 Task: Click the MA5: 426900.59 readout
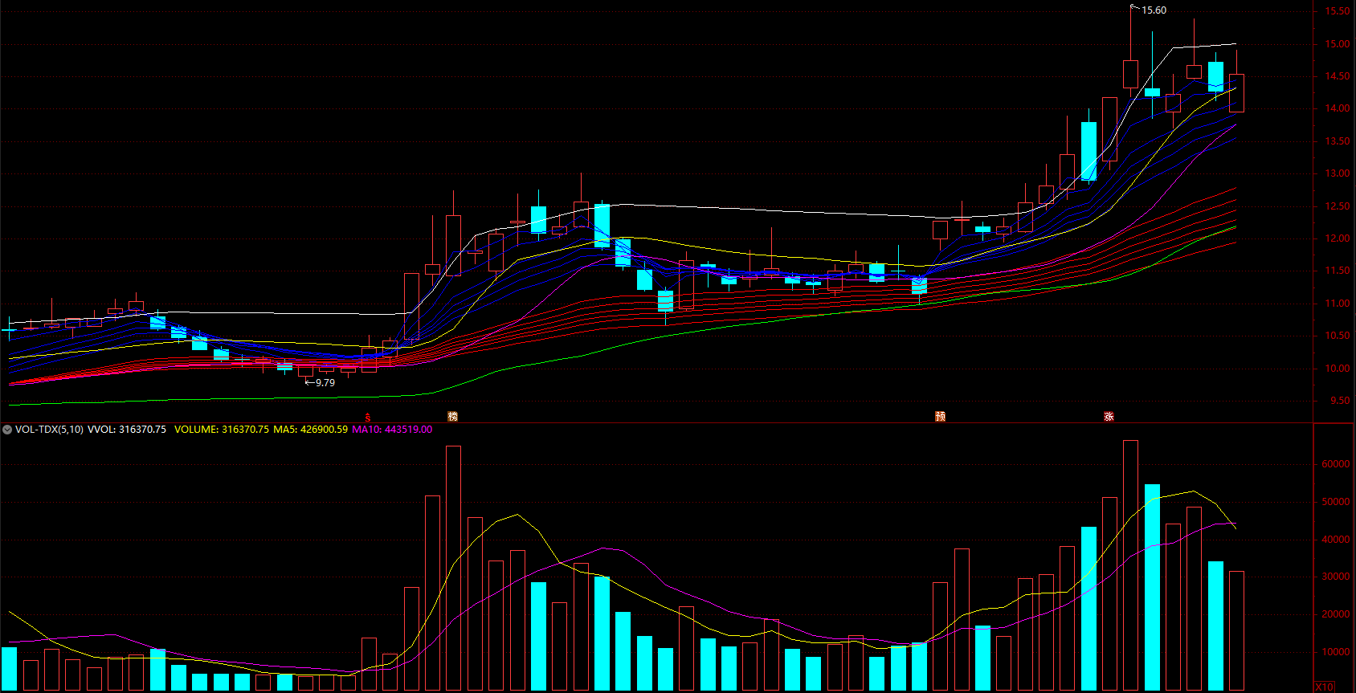[311, 430]
